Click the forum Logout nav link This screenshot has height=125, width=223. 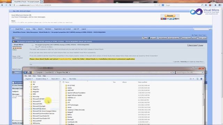pyautogui.click(x=84, y=29)
